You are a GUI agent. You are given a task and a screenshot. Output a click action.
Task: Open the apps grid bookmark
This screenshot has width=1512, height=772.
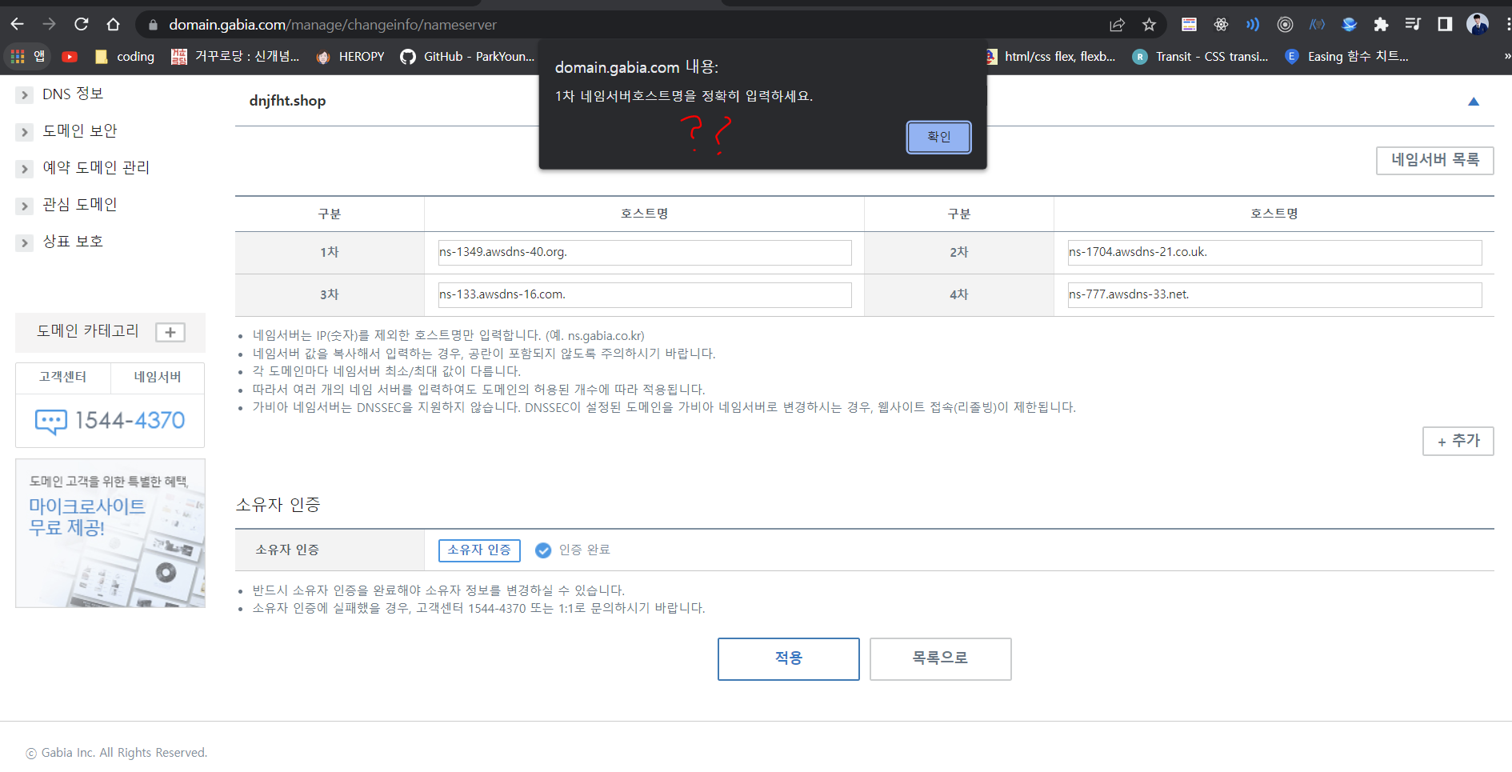[27, 57]
